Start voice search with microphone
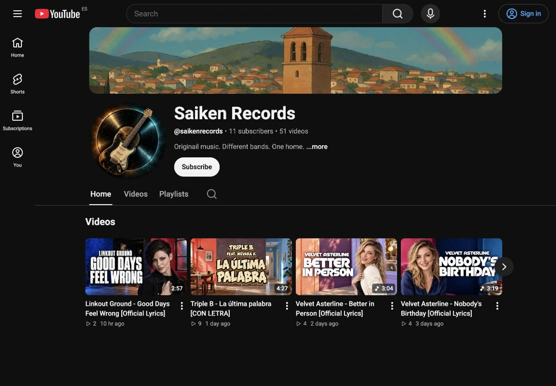The width and height of the screenshot is (556, 386). (431, 14)
